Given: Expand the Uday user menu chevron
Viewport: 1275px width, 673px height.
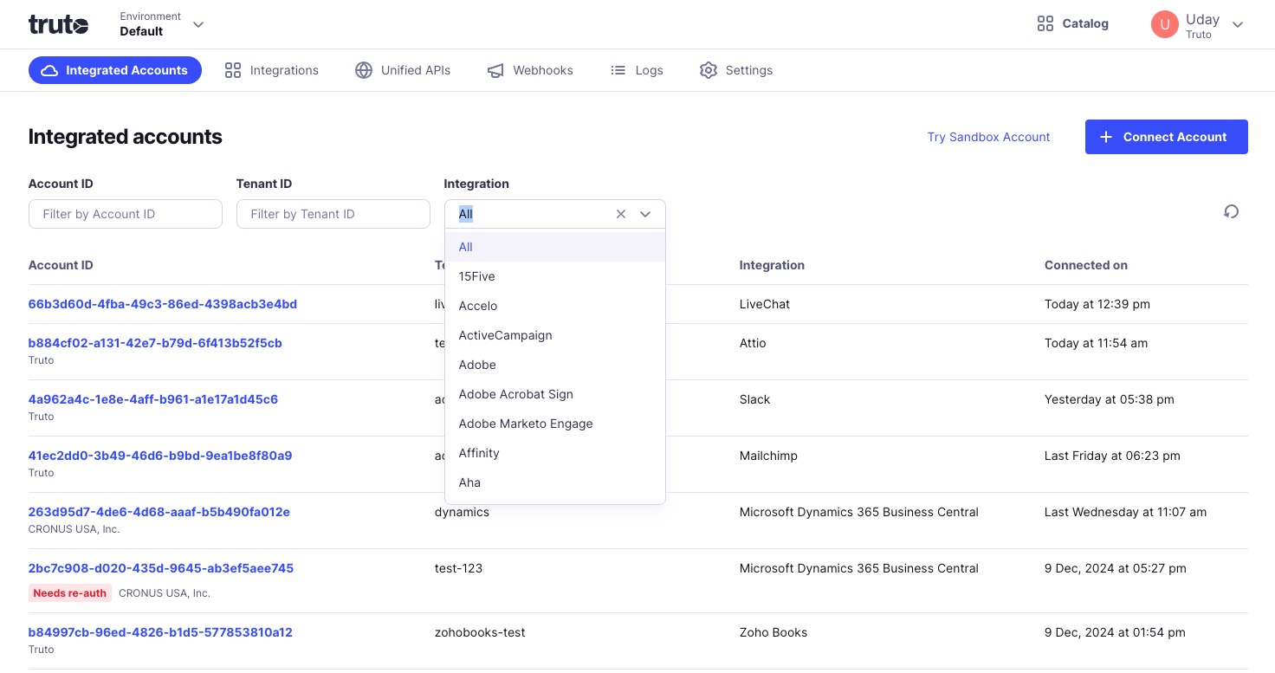Looking at the screenshot, I should click(1238, 24).
